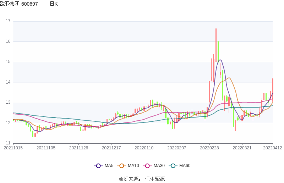Click the last red candlestick at right edge
284x183 pixels.
coord(272,87)
